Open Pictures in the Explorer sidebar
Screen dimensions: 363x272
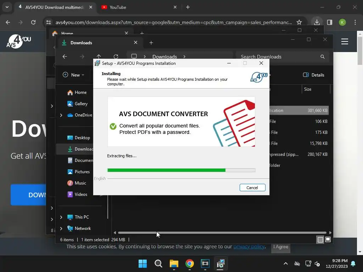(x=79, y=172)
